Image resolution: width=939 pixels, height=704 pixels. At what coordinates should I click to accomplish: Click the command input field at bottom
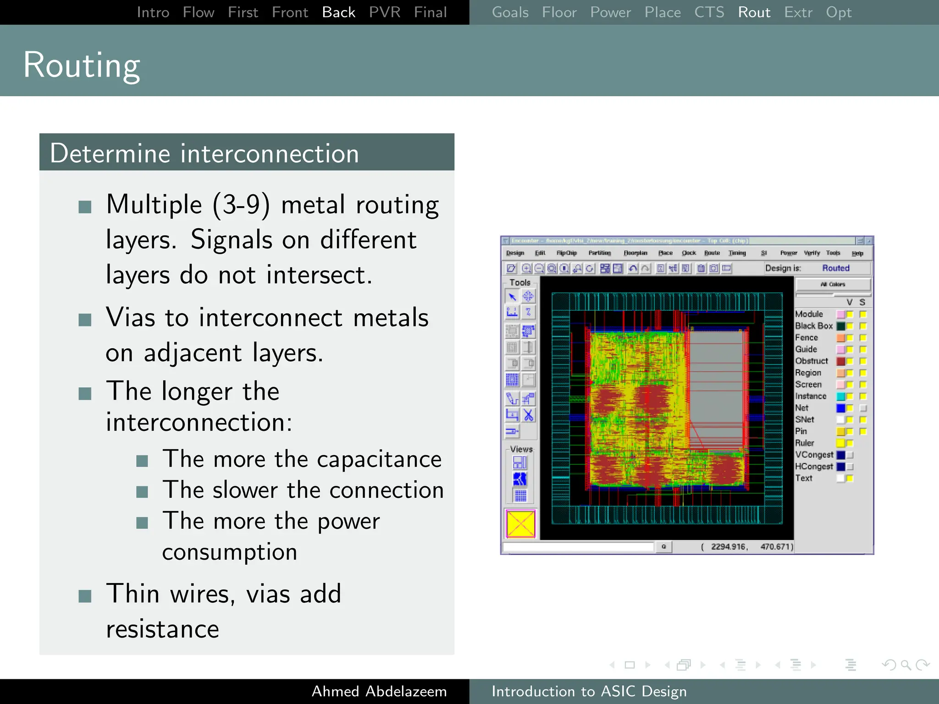578,547
